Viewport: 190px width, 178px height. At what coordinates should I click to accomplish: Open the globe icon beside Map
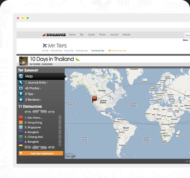(21, 76)
